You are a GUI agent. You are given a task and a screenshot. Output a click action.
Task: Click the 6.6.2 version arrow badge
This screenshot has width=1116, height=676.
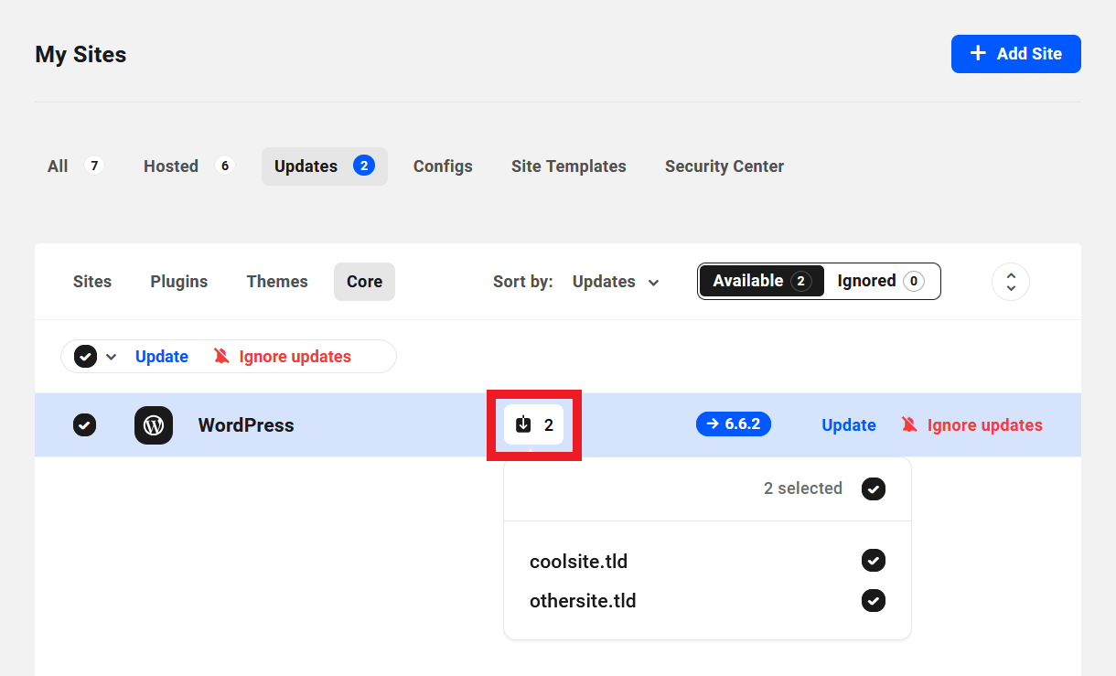(x=733, y=424)
